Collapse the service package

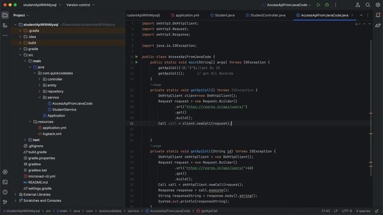coord(39,97)
